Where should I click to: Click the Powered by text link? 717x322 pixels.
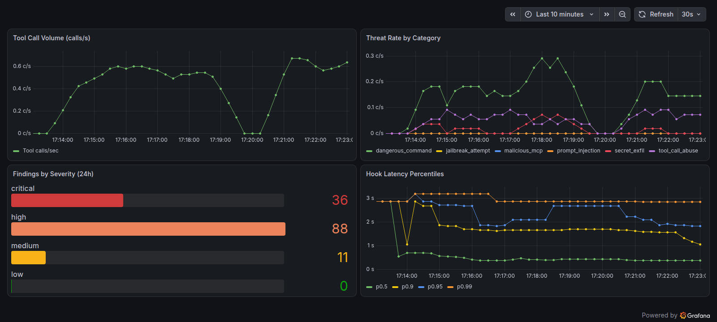[659, 315]
